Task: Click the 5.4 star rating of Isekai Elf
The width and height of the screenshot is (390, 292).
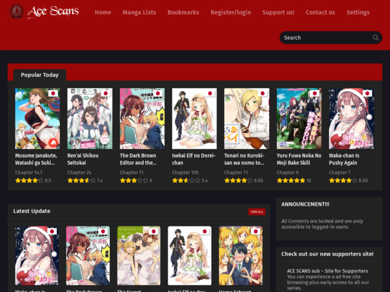Action: point(190,180)
